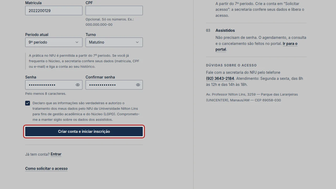Click the Pelo menos 8 caracteres hint
The height and width of the screenshot is (189, 336).
(46, 93)
